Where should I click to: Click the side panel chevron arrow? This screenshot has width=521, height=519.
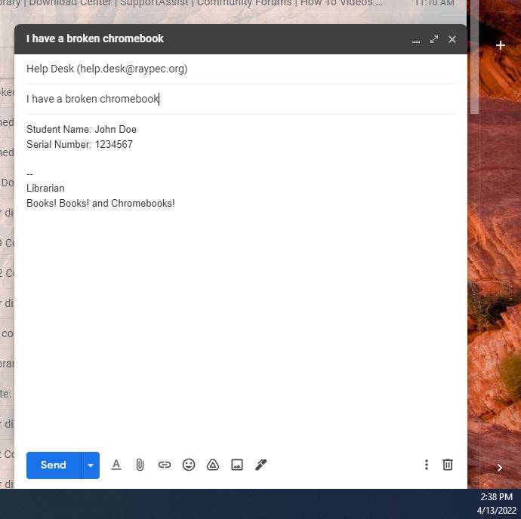tap(499, 468)
